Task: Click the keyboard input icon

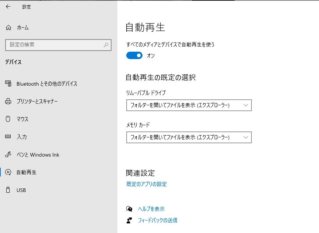Action: point(8,137)
